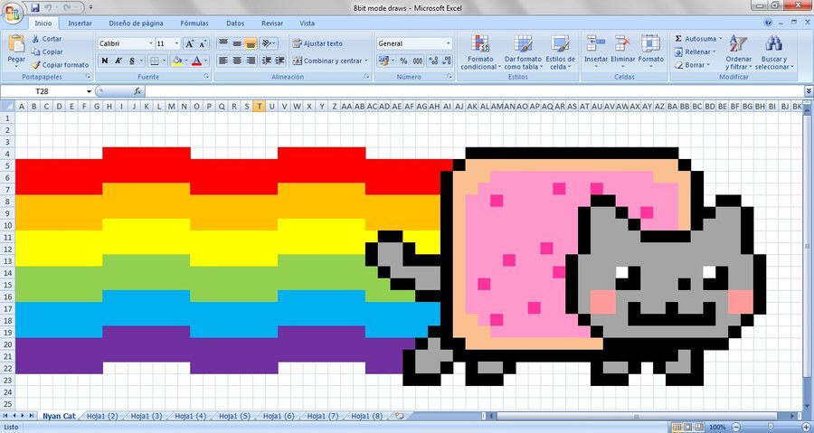Image resolution: width=814 pixels, height=433 pixels.
Task: Switch to Hoja1 (5) sheet tab
Action: 234,416
